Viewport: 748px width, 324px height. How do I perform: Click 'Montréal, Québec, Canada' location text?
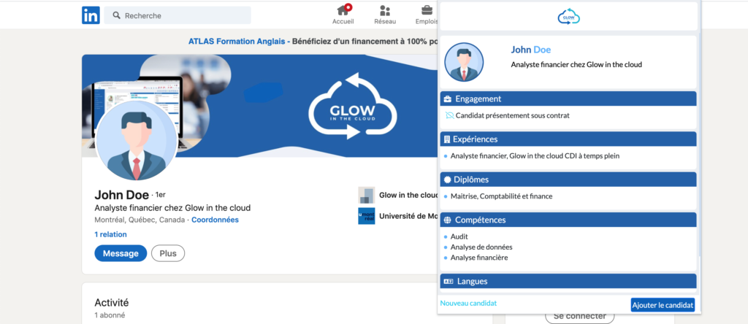[x=140, y=220]
